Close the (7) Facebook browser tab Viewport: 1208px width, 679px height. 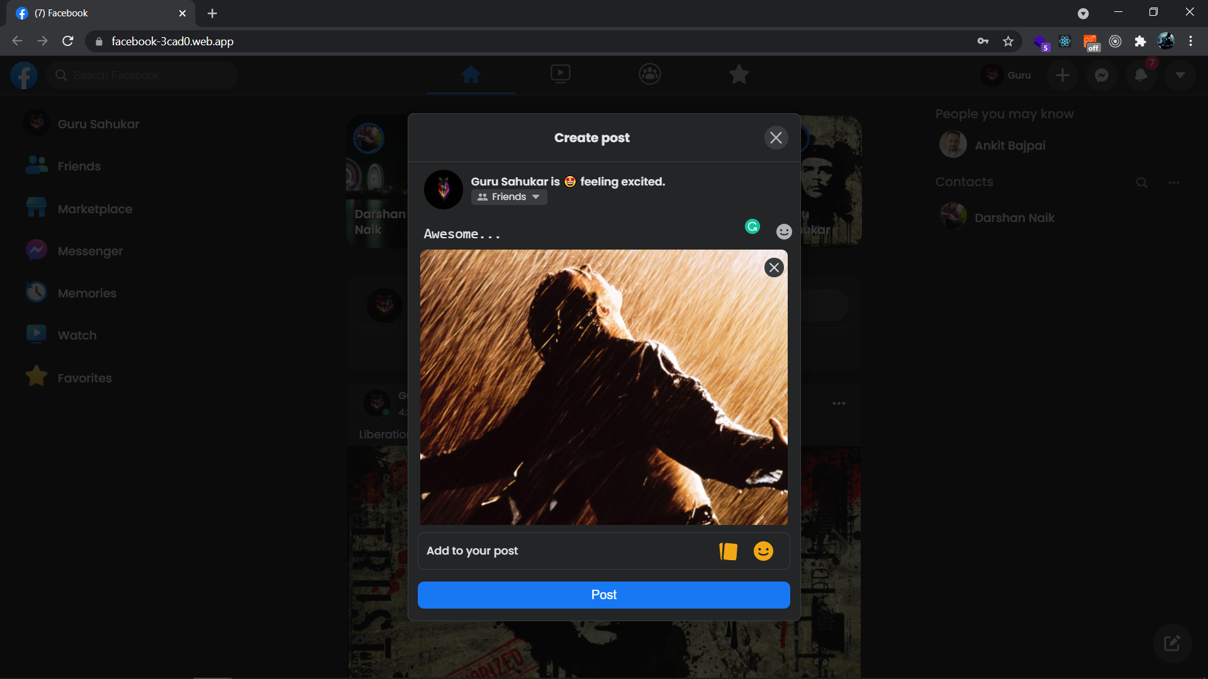[x=182, y=13]
